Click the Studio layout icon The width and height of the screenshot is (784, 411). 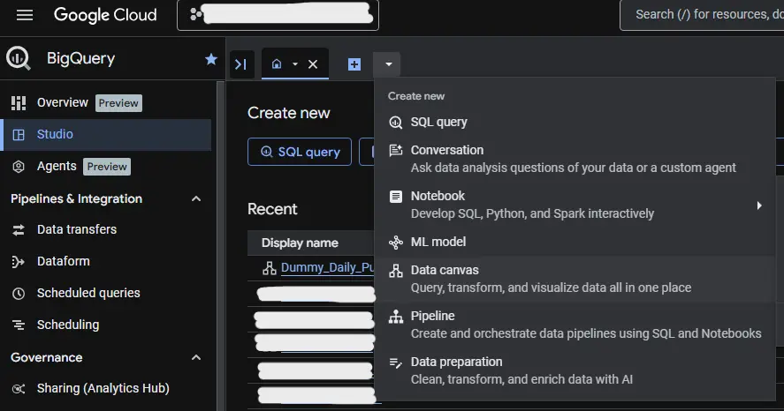(x=19, y=135)
